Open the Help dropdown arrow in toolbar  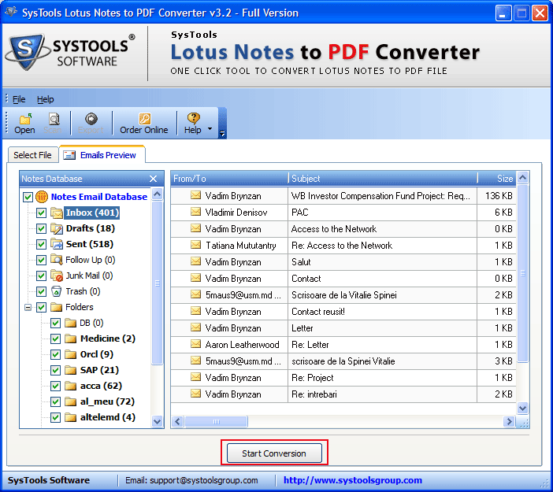(x=210, y=128)
